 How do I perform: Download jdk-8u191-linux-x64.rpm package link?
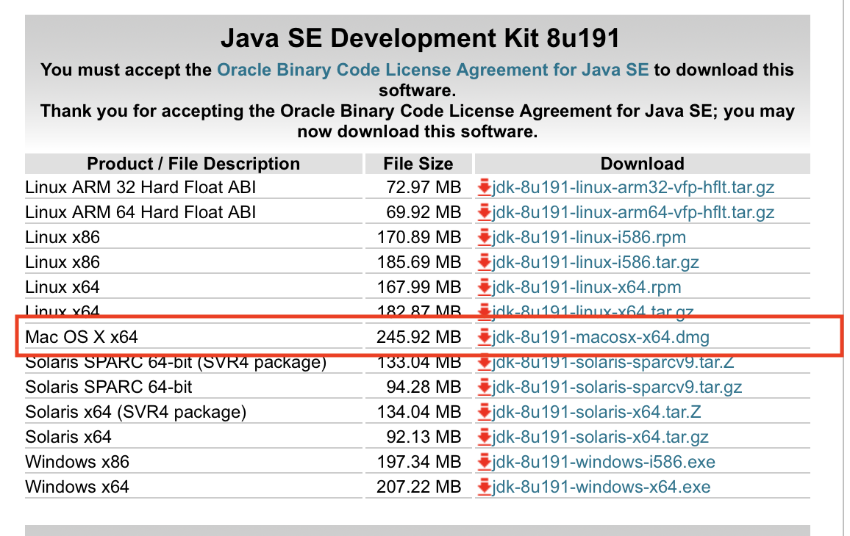(x=587, y=288)
